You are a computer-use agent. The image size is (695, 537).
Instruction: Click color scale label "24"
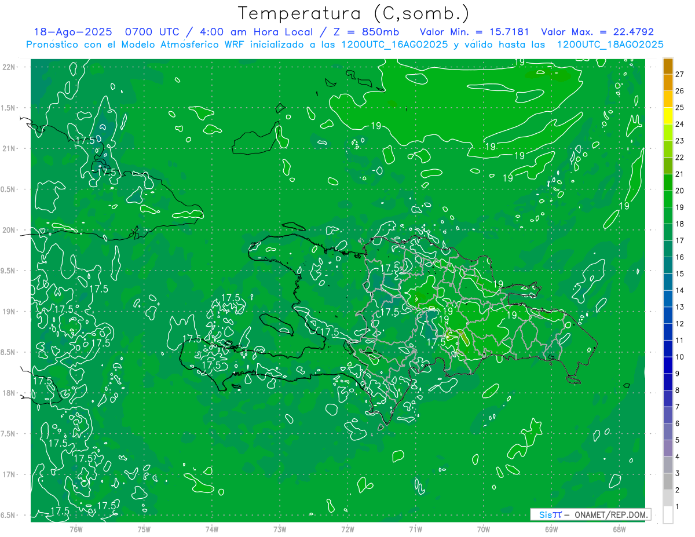click(x=680, y=124)
